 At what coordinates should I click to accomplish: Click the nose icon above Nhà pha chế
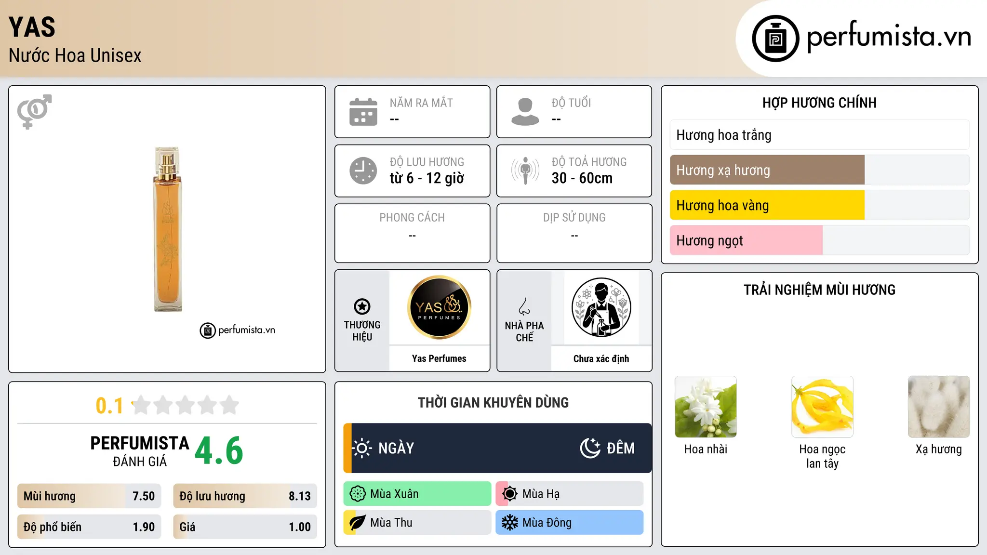524,306
